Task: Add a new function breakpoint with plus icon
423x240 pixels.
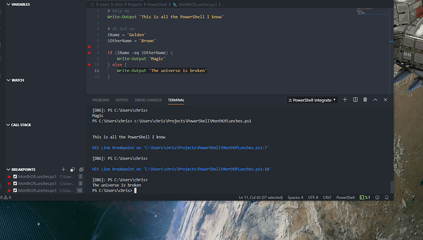Action: [63, 170]
